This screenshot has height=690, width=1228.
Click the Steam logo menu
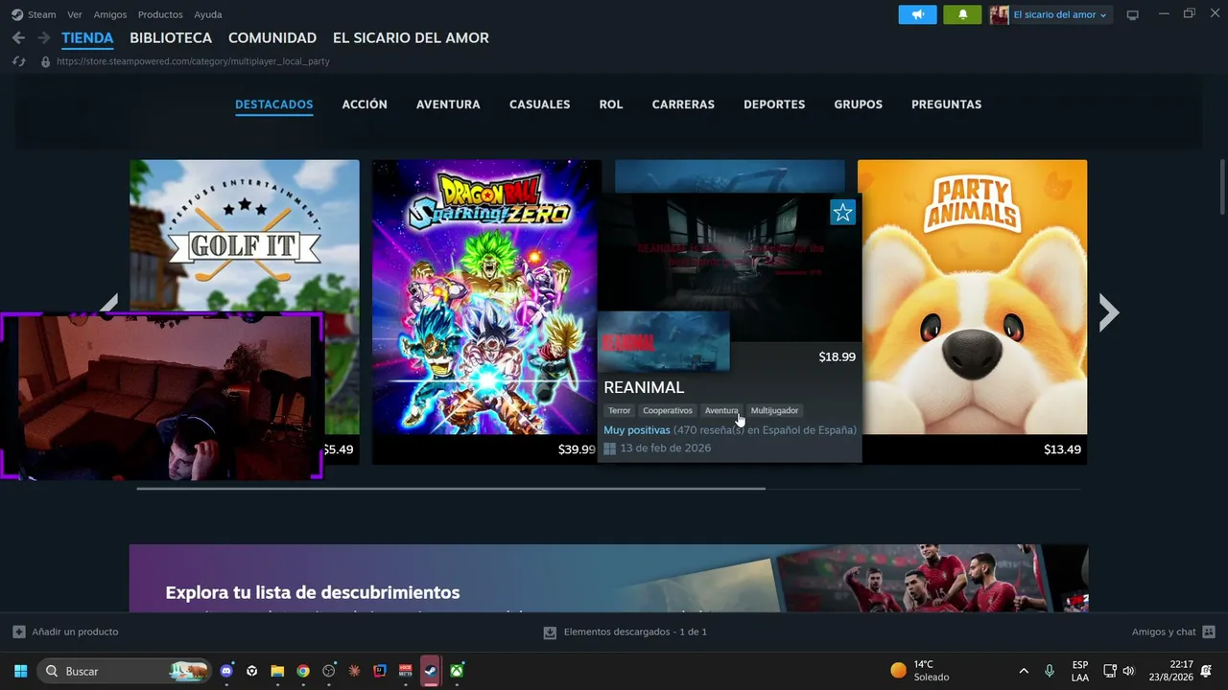(x=17, y=14)
